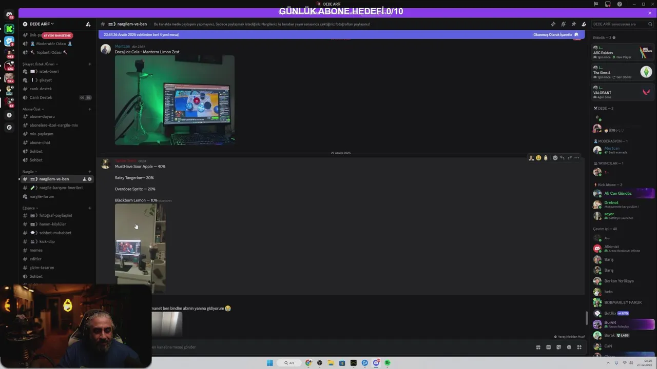Open Direct Messages home icon
Viewport: 657px width, 369px height.
[9, 15]
